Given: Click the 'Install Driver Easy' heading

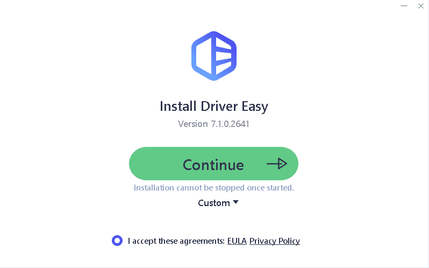Looking at the screenshot, I should [x=214, y=106].
